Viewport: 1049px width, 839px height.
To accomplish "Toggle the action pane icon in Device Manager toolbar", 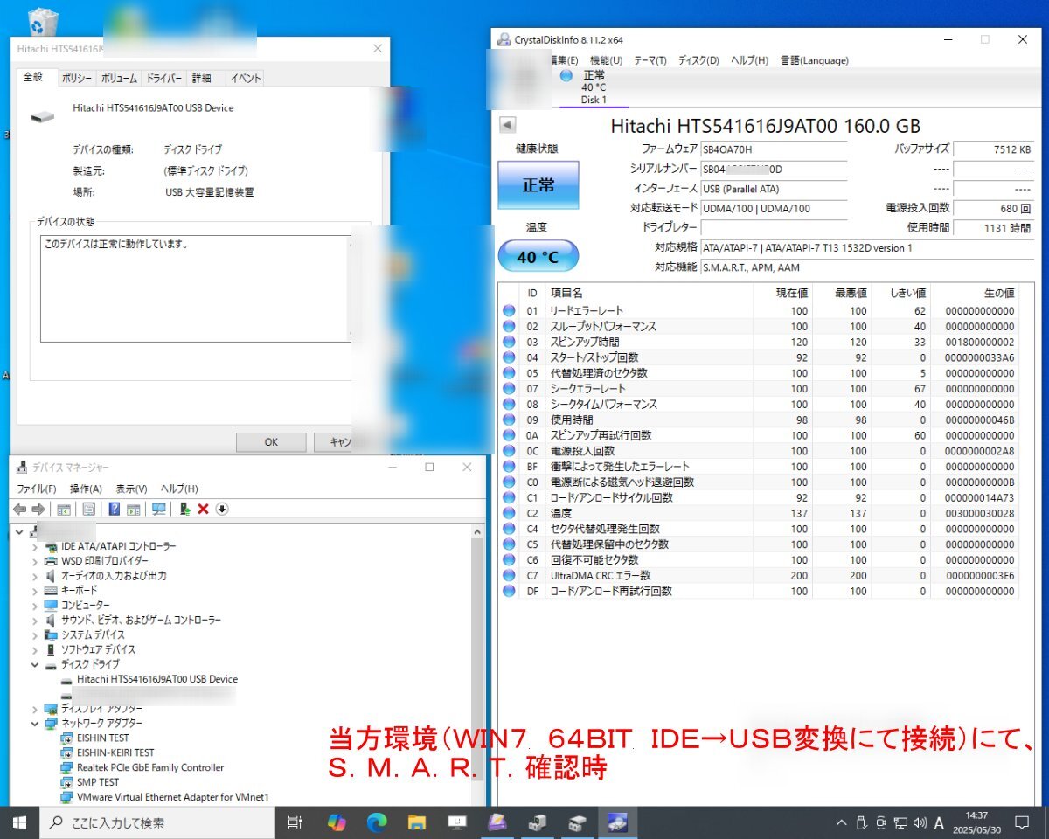I will [x=134, y=509].
